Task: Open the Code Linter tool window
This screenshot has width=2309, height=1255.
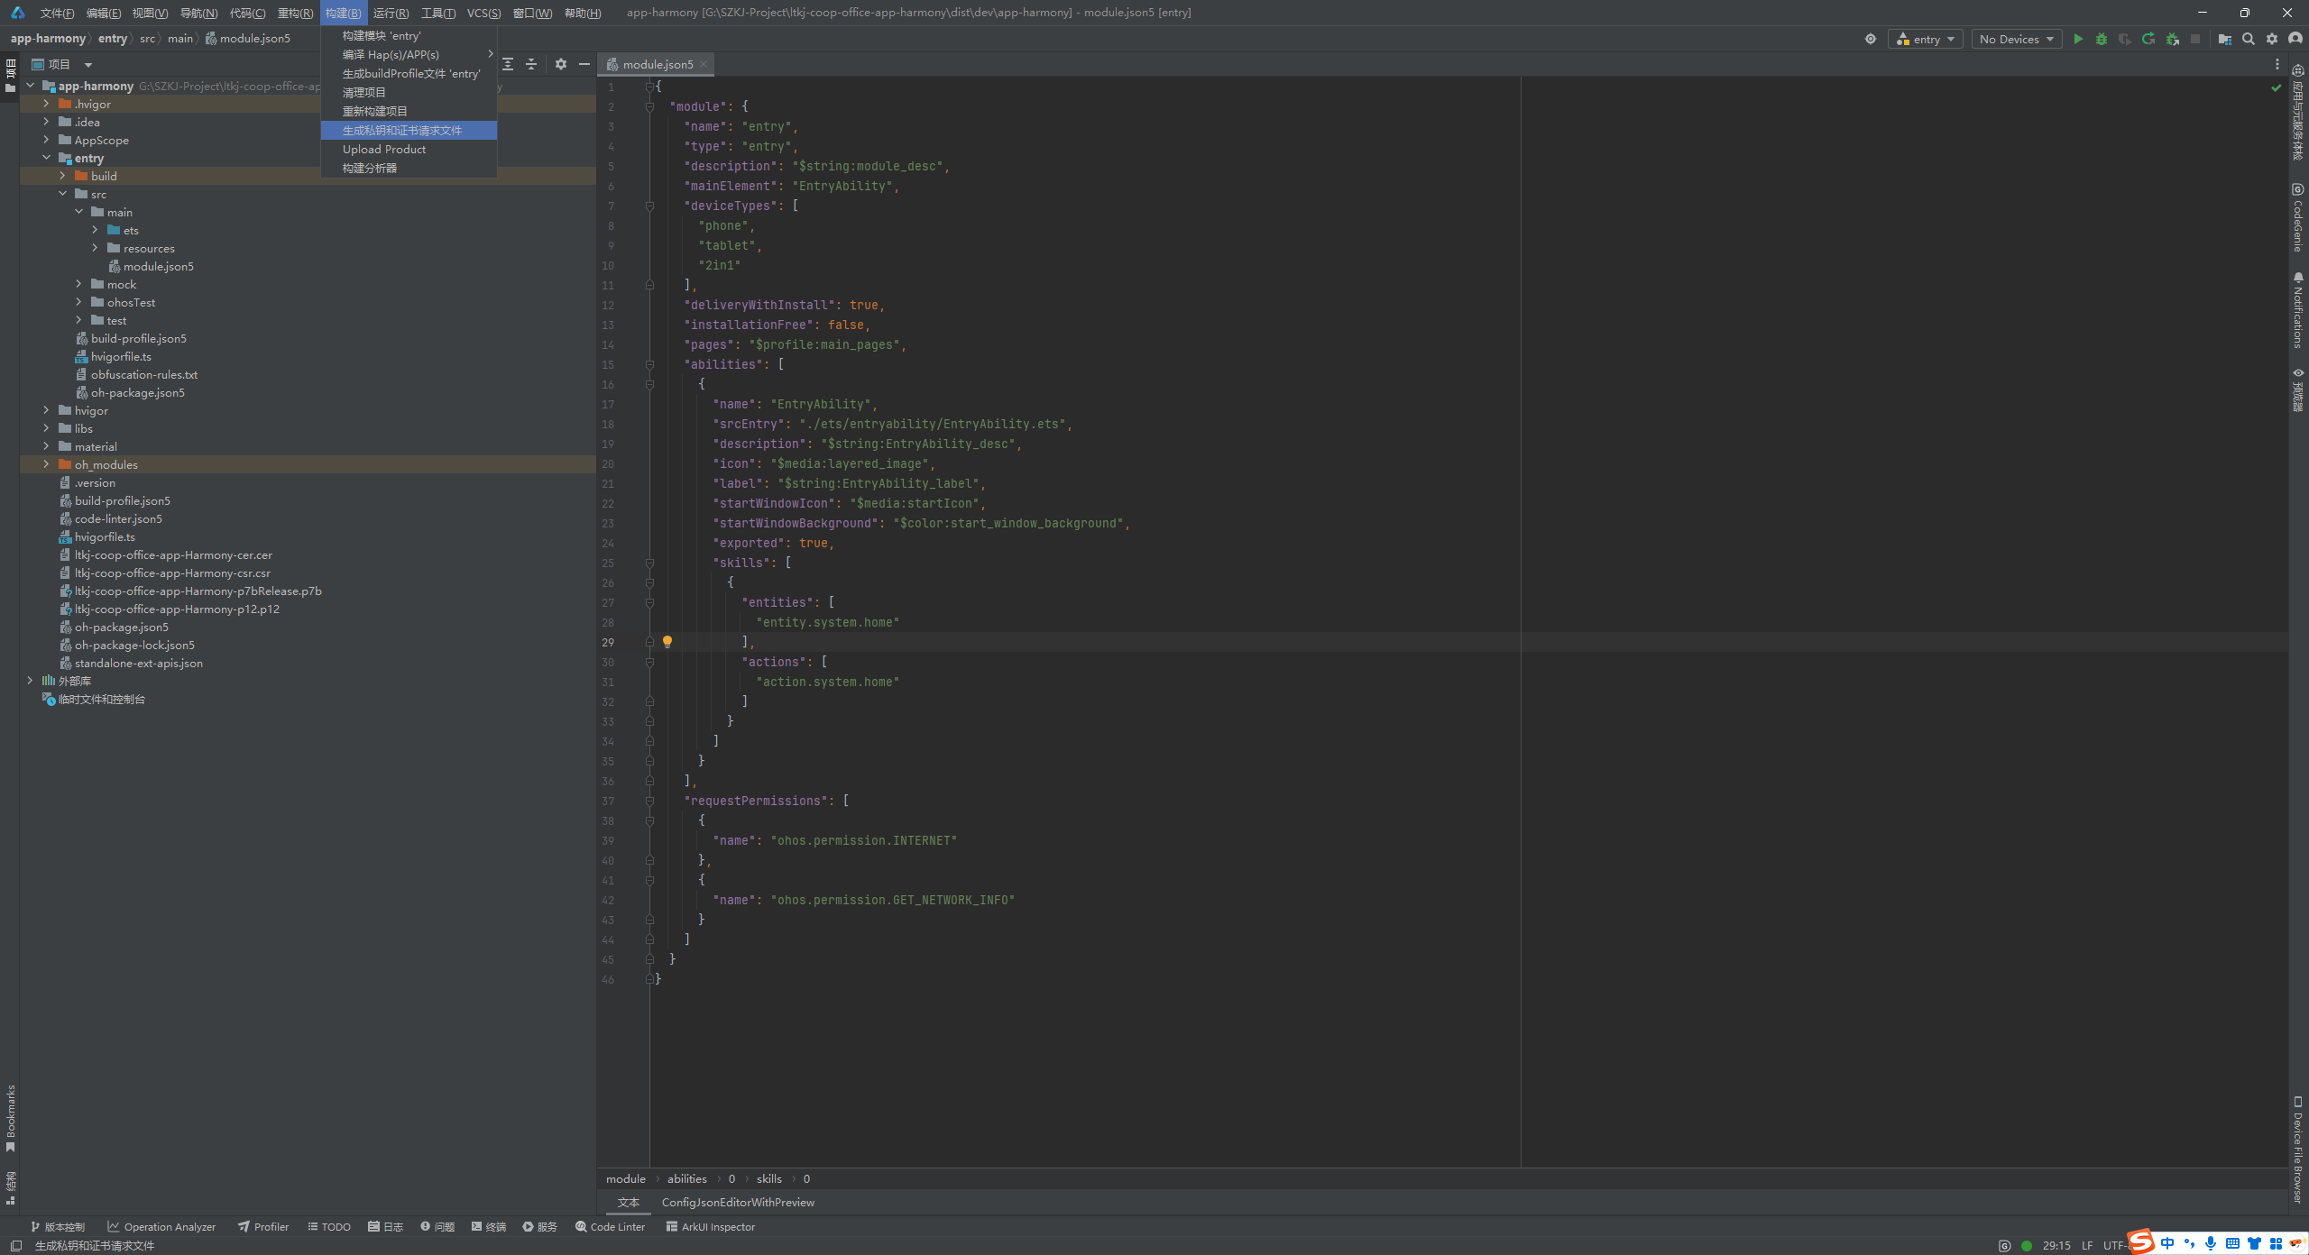Action: [611, 1226]
